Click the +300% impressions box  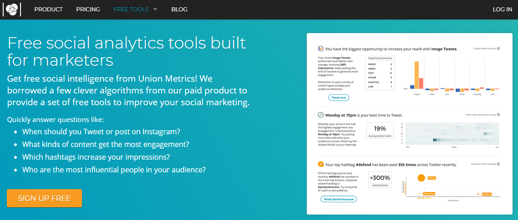coord(380,180)
